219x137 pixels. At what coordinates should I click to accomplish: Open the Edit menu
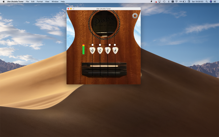(x=33, y=2)
